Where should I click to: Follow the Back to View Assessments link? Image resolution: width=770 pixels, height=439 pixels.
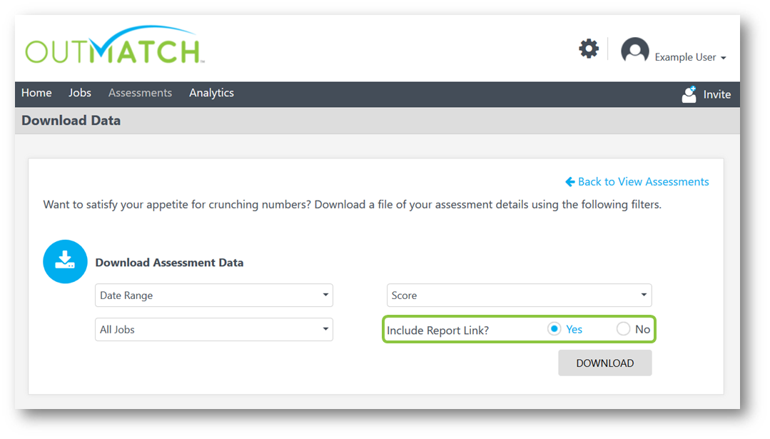[642, 181]
